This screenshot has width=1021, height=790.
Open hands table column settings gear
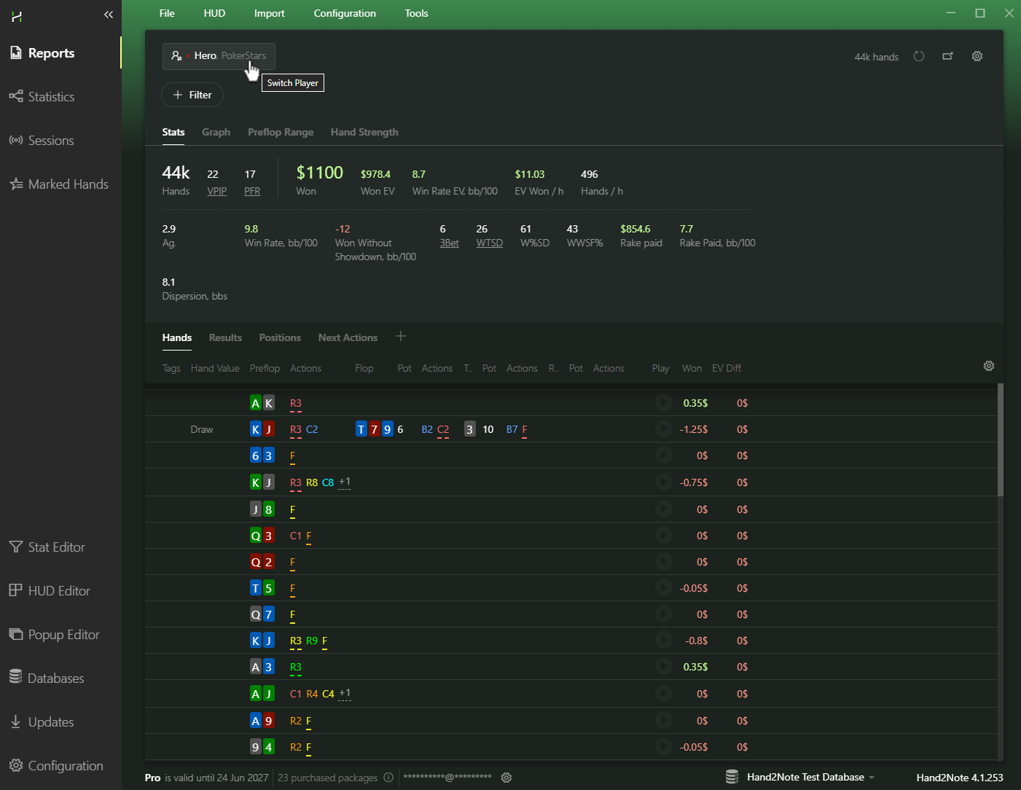pos(989,366)
